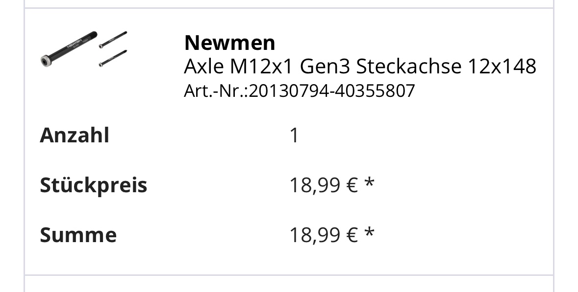This screenshot has height=292, width=578.
Task: Click the lower small bolt in image
Action: [113, 59]
